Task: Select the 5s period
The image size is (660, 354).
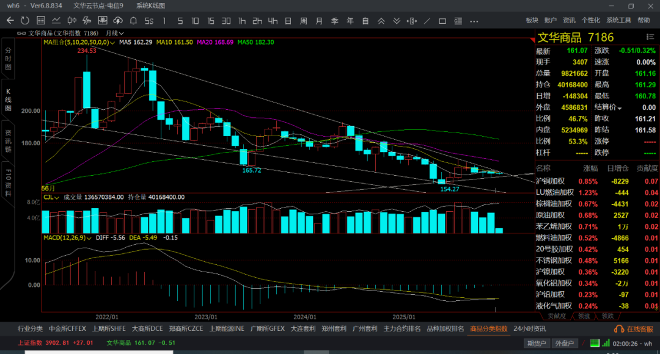Action: click(149, 21)
